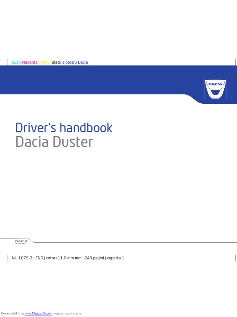Viewport: 237px width, 317px height.
Task: Click "manuals search engine" text
Action: (67, 313)
